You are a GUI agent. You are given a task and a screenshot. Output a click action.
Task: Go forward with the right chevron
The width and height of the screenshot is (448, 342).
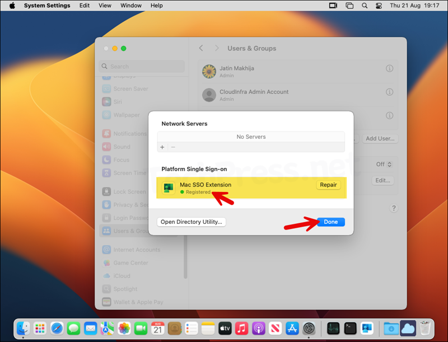(x=217, y=48)
